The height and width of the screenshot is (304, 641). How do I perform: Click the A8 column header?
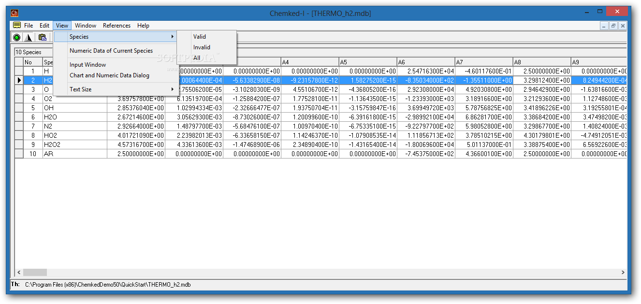[542, 62]
